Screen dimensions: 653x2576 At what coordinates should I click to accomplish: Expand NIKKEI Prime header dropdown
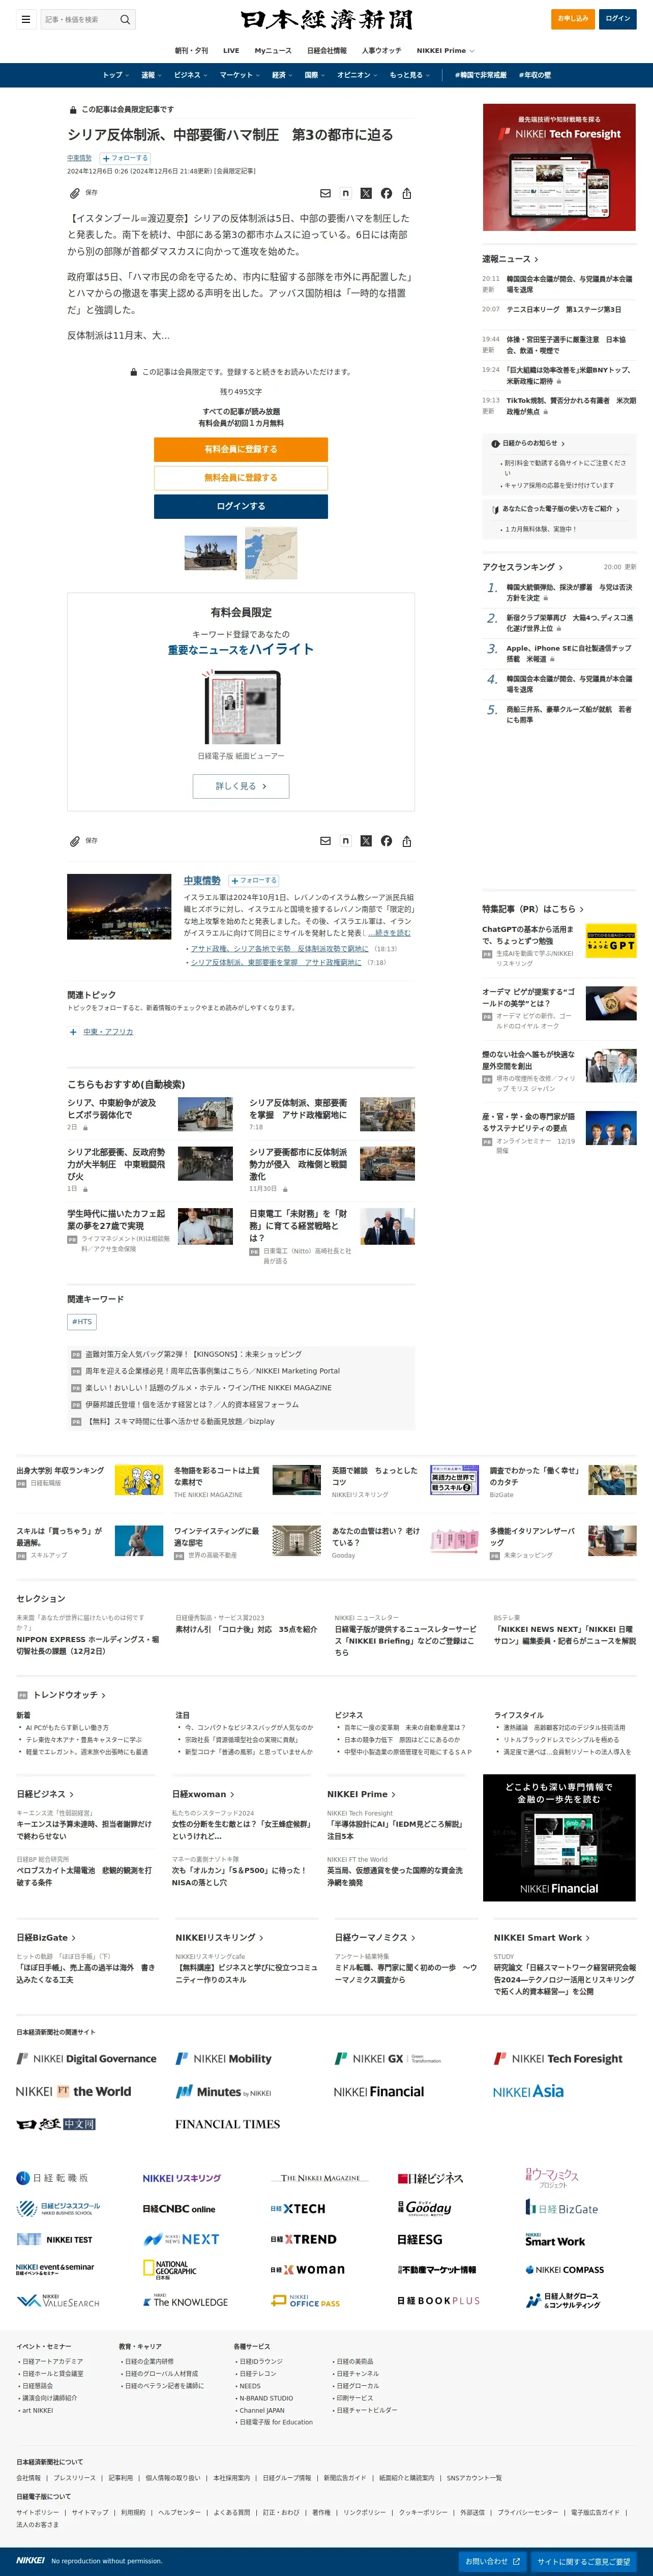(445, 50)
